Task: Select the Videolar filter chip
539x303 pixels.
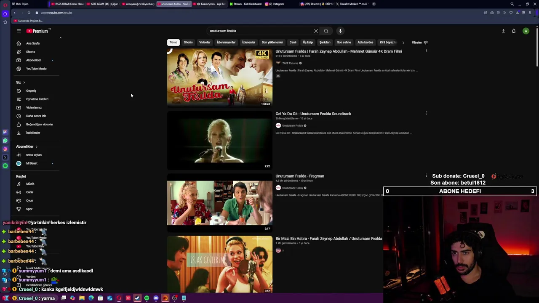Action: click(205, 43)
